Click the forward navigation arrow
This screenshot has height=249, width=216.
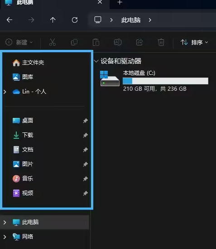tap(31, 20)
